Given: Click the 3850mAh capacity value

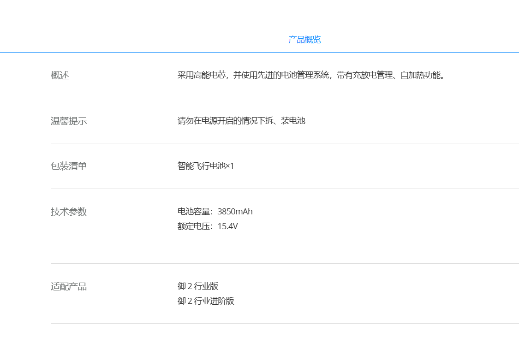Looking at the screenshot, I should click(235, 212).
